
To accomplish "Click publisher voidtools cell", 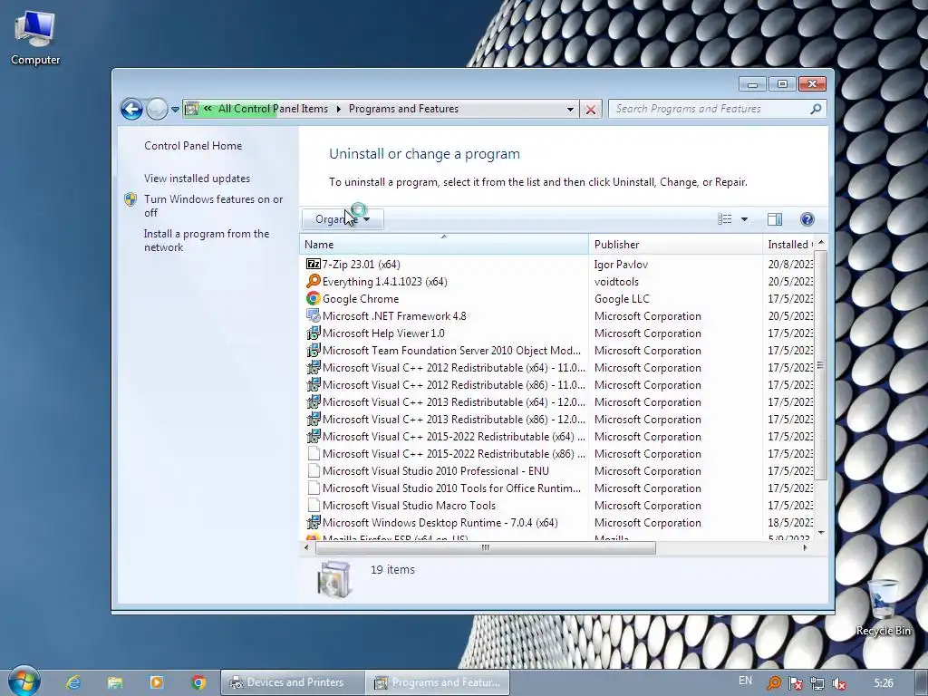I will pyautogui.click(x=616, y=281).
